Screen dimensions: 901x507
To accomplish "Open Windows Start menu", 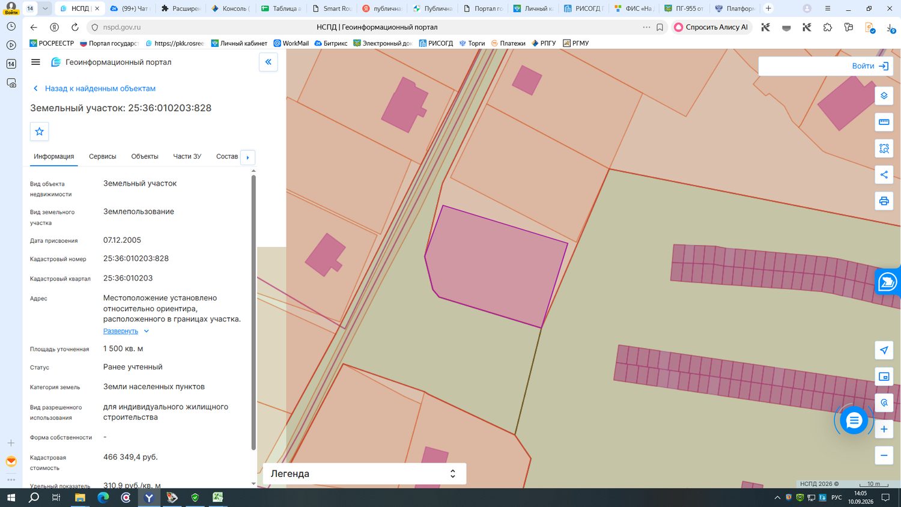I will point(10,497).
